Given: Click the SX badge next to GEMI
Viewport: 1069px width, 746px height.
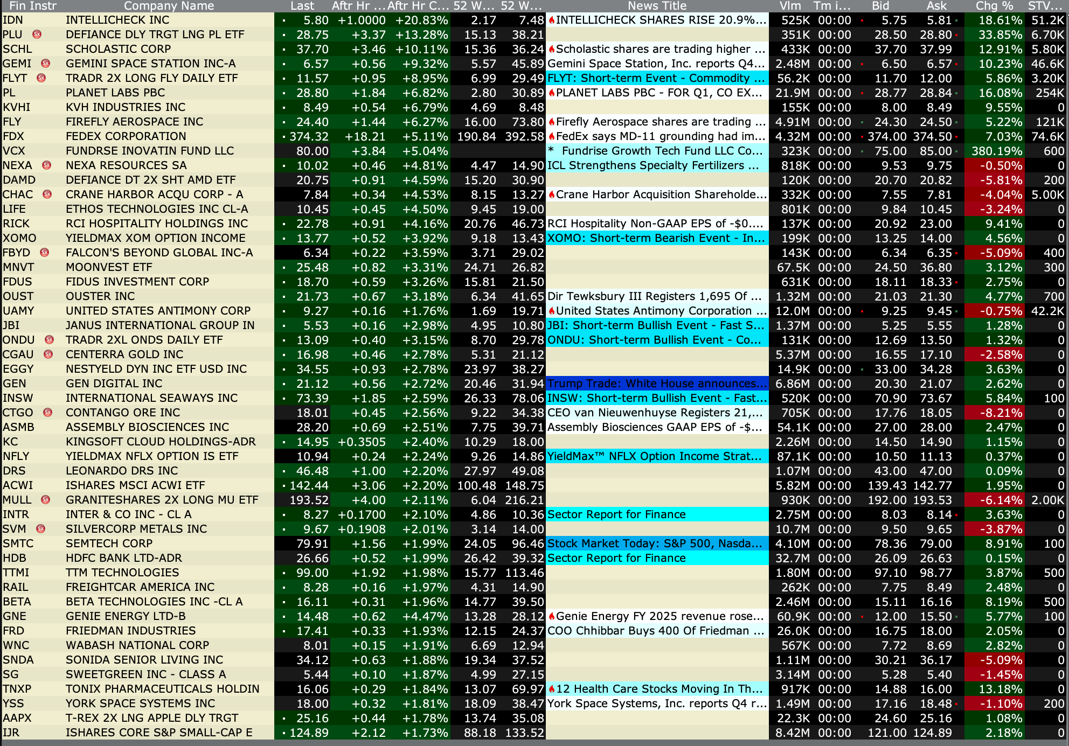Looking at the screenshot, I should coord(46,64).
